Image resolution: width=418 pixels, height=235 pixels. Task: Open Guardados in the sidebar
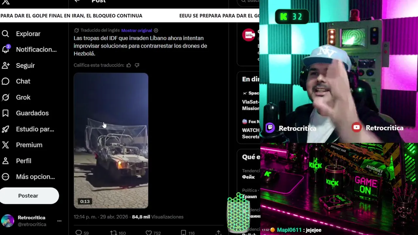point(32,113)
